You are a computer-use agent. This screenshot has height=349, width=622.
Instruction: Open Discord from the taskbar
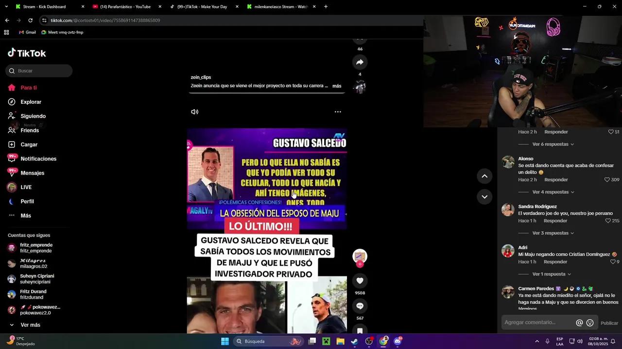[398, 341]
